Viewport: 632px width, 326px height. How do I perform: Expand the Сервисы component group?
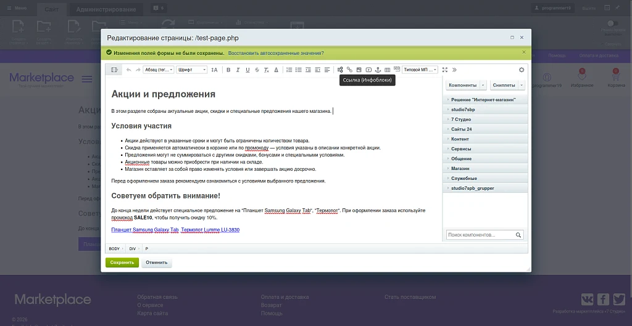485,149
